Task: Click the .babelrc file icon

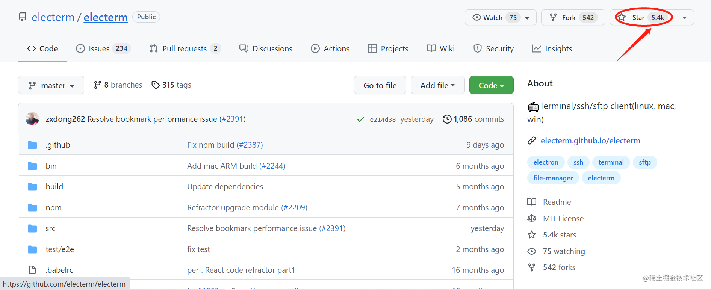Action: coord(32,270)
